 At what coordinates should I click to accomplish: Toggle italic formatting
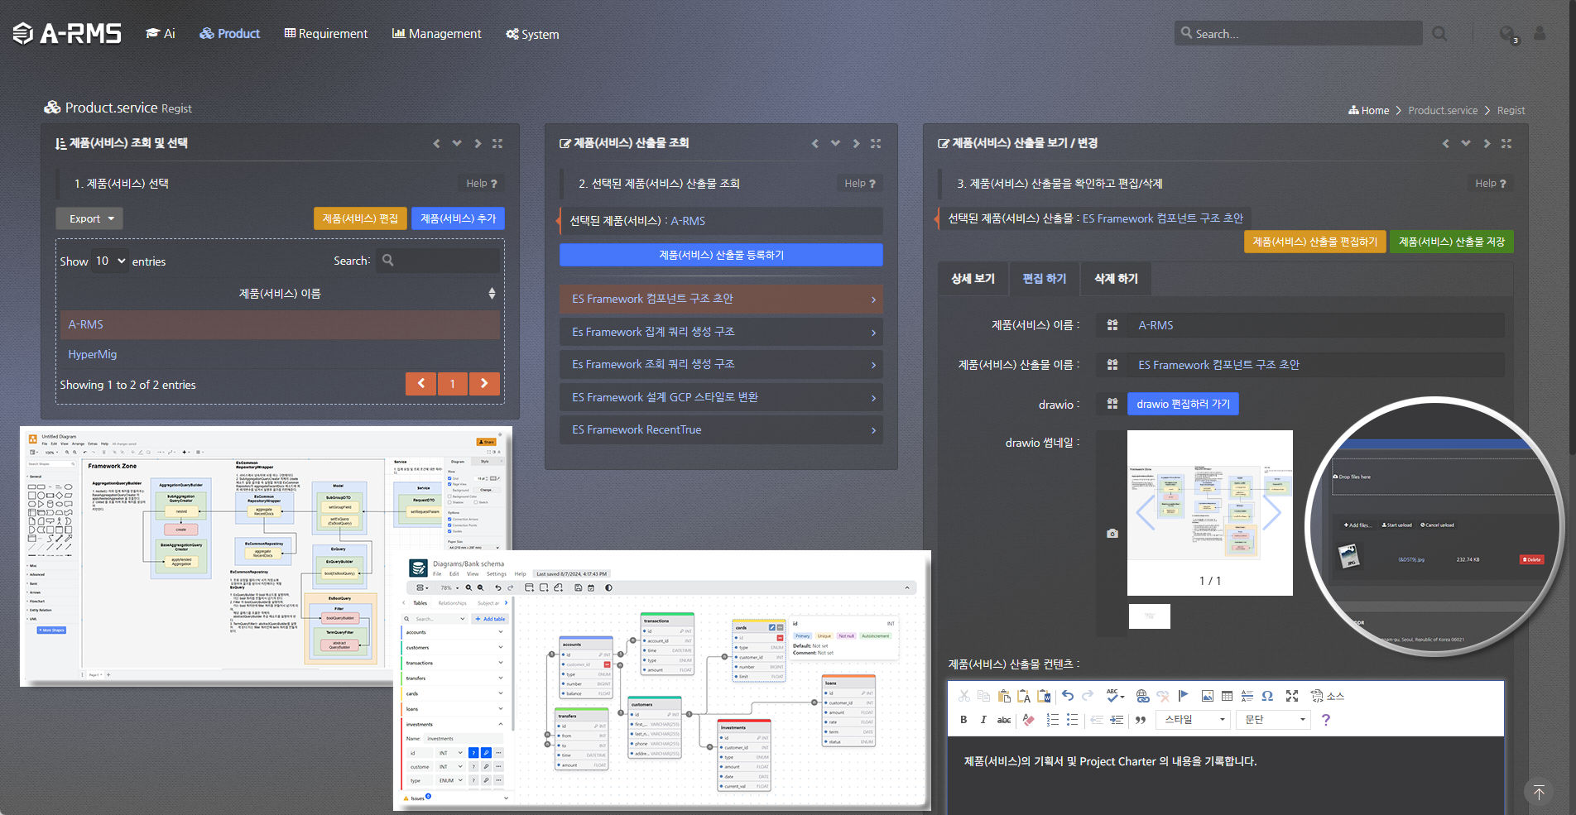(x=983, y=720)
